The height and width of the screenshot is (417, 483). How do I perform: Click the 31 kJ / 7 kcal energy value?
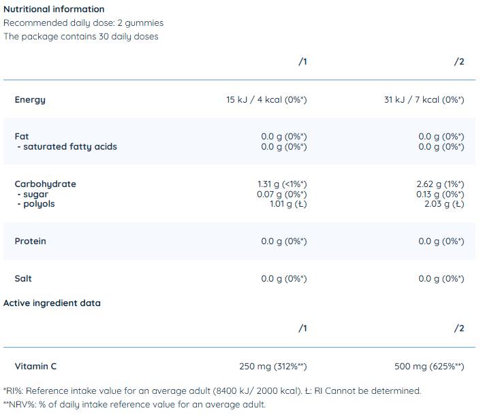pyautogui.click(x=424, y=100)
